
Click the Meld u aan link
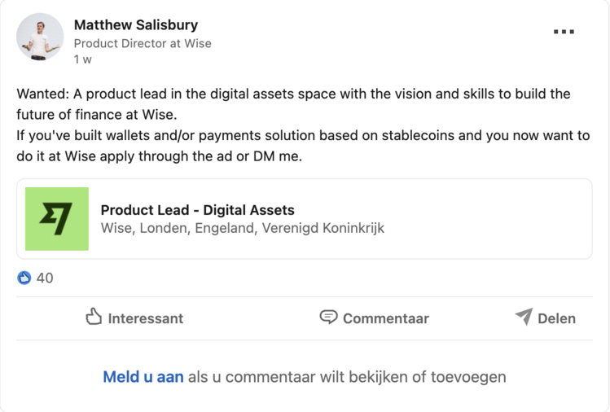tap(143, 377)
